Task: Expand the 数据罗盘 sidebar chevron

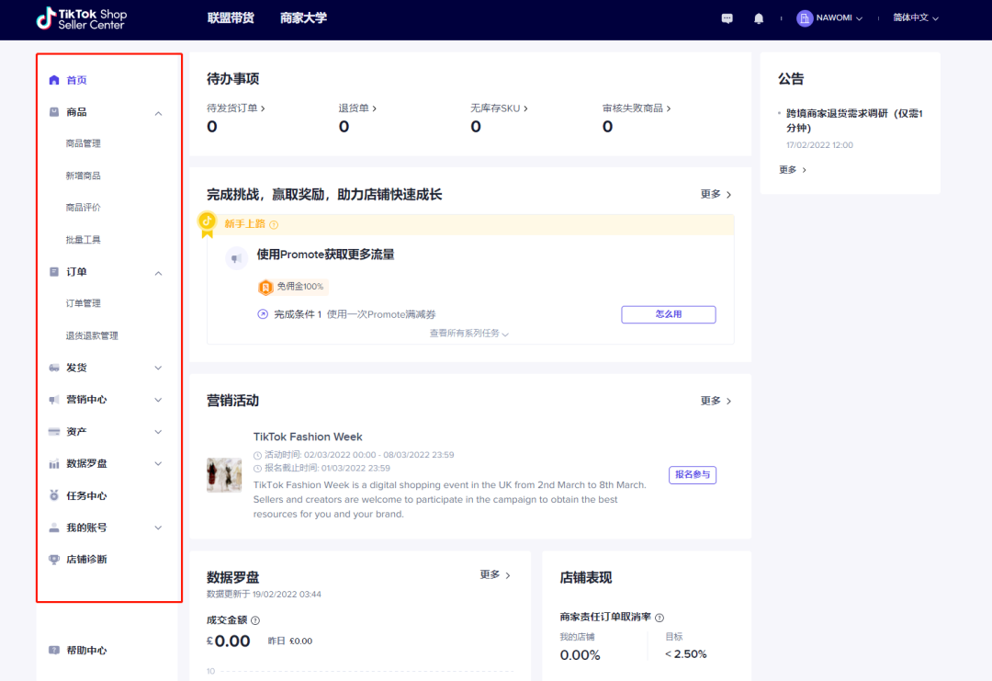Action: tap(158, 464)
